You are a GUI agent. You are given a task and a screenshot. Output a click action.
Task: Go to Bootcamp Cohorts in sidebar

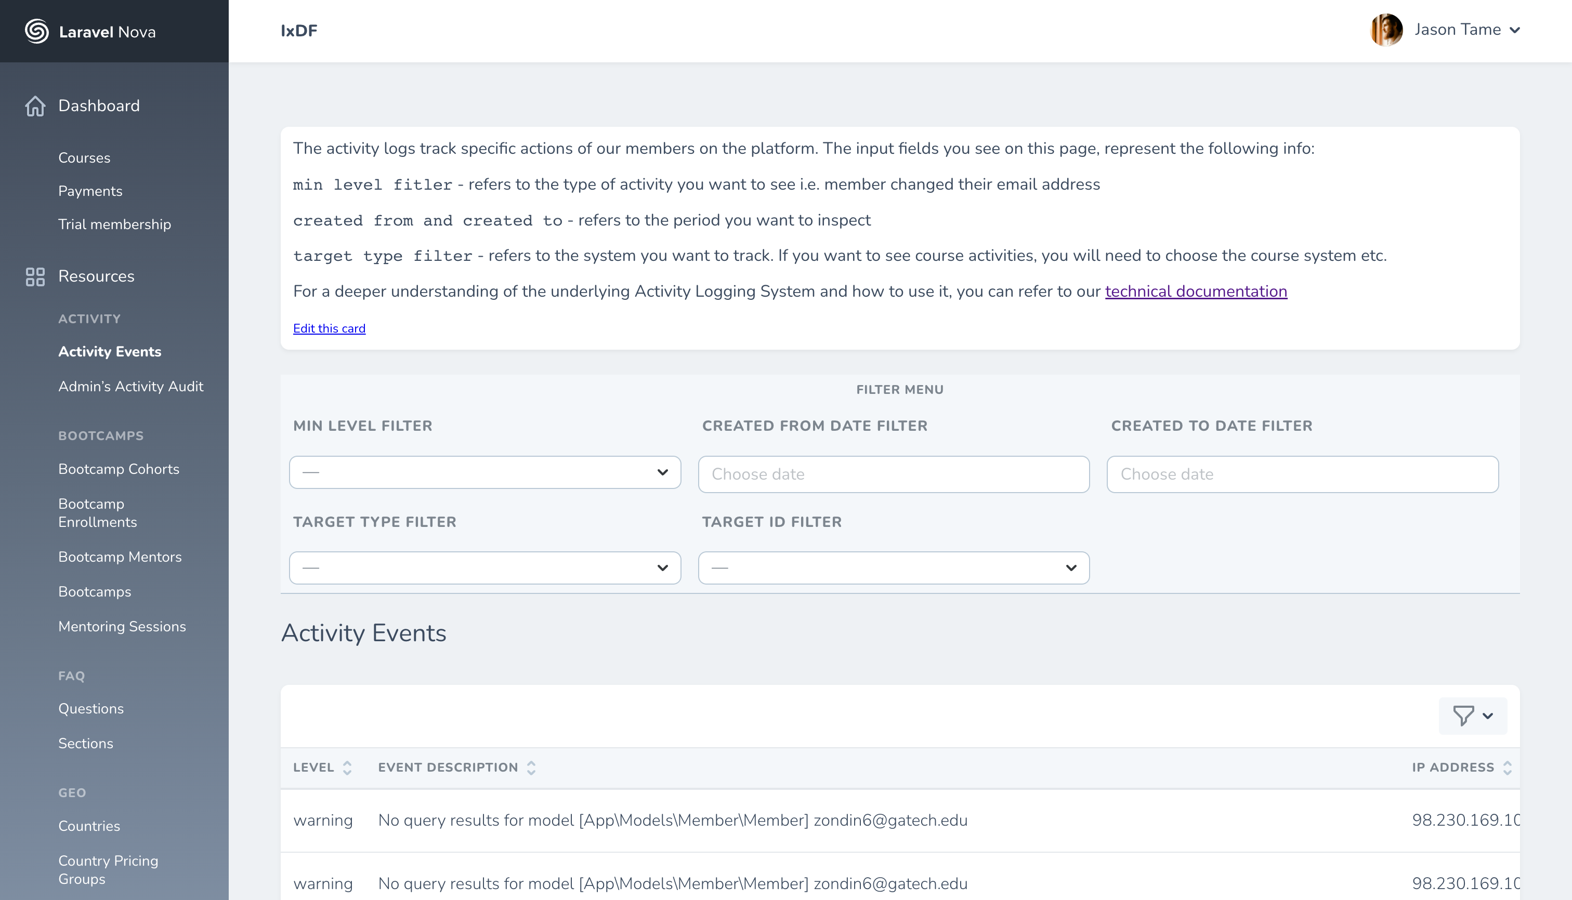119,469
